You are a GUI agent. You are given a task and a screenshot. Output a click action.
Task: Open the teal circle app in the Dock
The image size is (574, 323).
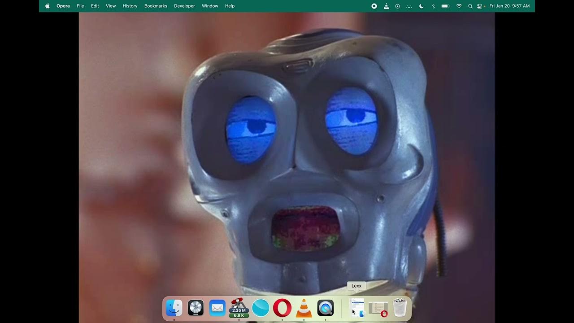(261, 308)
